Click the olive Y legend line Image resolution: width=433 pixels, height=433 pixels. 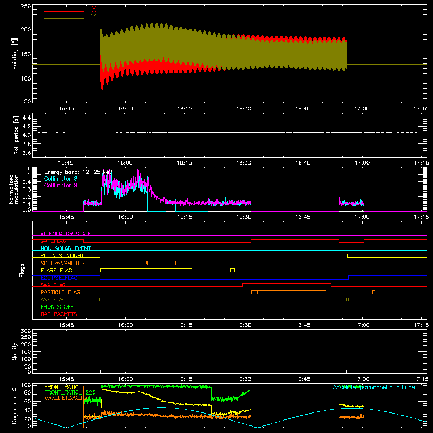pos(64,18)
